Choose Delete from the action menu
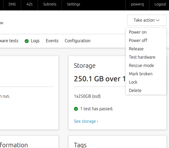 [x=135, y=91]
